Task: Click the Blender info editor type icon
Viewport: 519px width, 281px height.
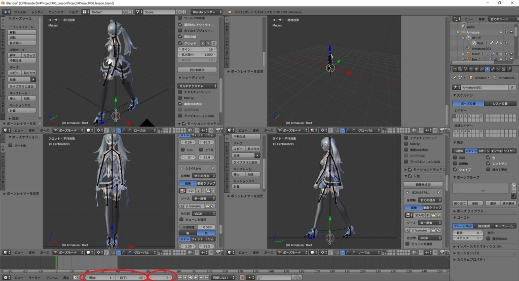Action: pyautogui.click(x=5, y=11)
